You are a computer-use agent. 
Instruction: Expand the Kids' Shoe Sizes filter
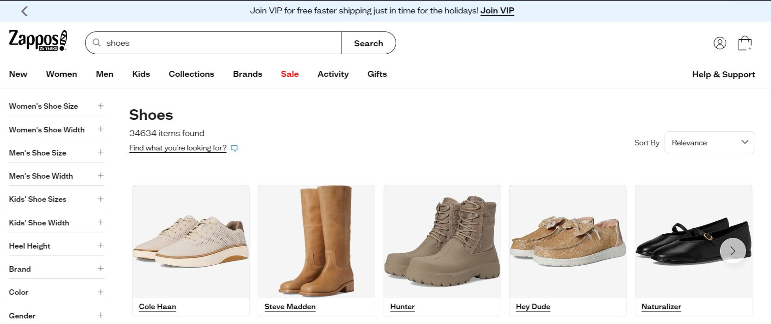[x=56, y=199]
